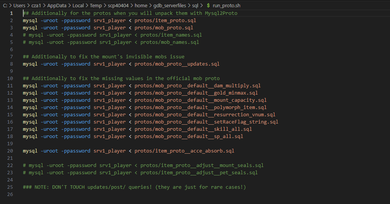Click the item_proto__acce_absorb.sql path

pyautogui.click(x=184, y=151)
